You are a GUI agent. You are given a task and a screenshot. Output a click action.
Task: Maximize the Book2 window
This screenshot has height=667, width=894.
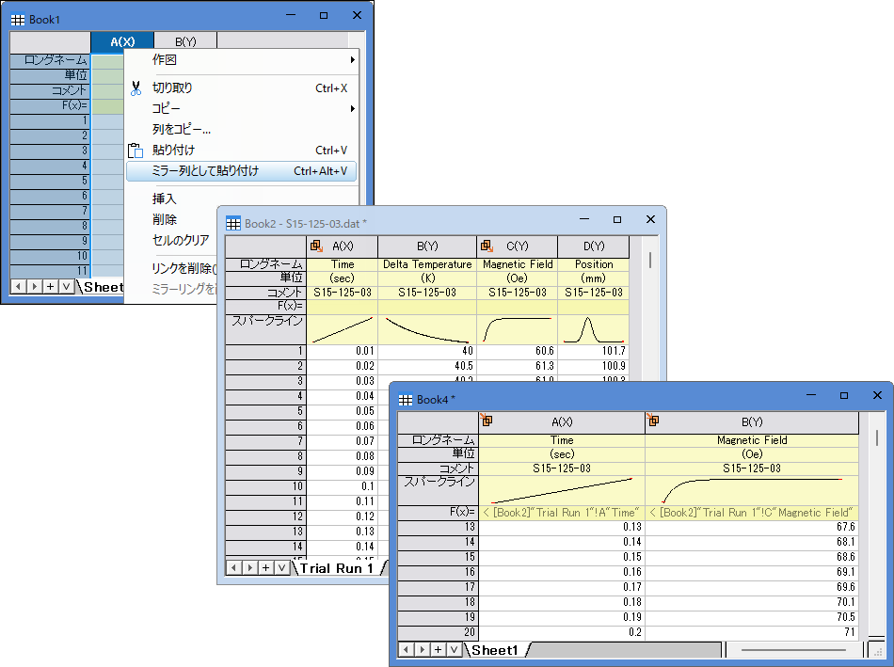[x=617, y=219]
